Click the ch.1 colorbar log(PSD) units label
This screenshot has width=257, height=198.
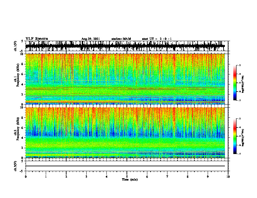(243, 84)
